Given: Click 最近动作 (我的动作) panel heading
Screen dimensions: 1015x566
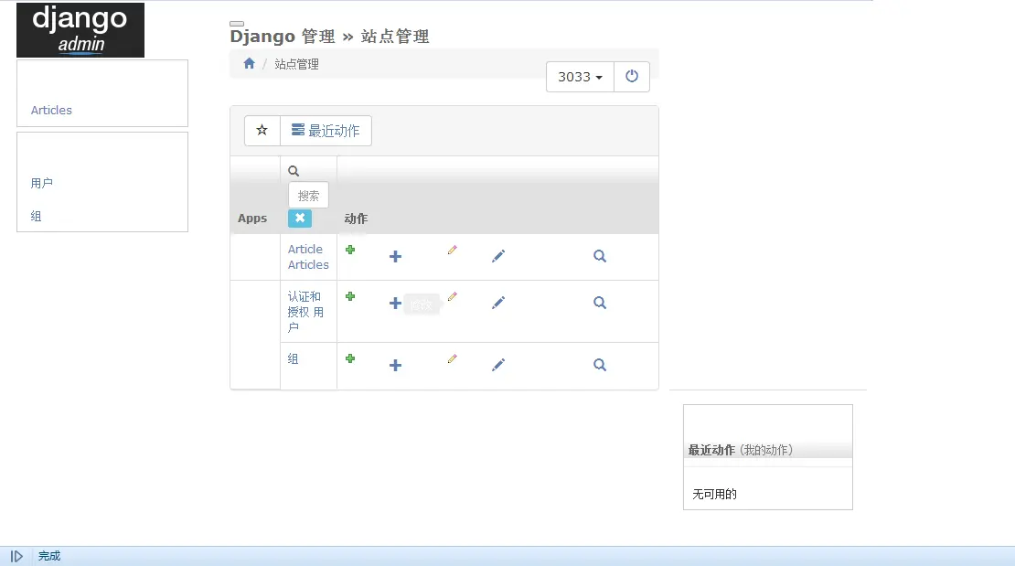Looking at the screenshot, I should (740, 450).
